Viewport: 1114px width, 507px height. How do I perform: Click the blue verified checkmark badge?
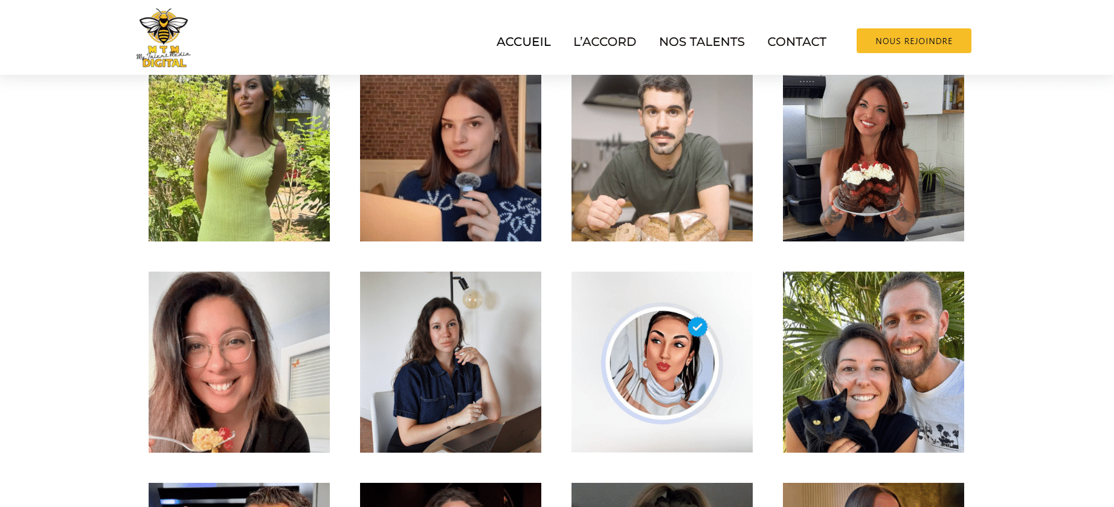[x=697, y=327]
